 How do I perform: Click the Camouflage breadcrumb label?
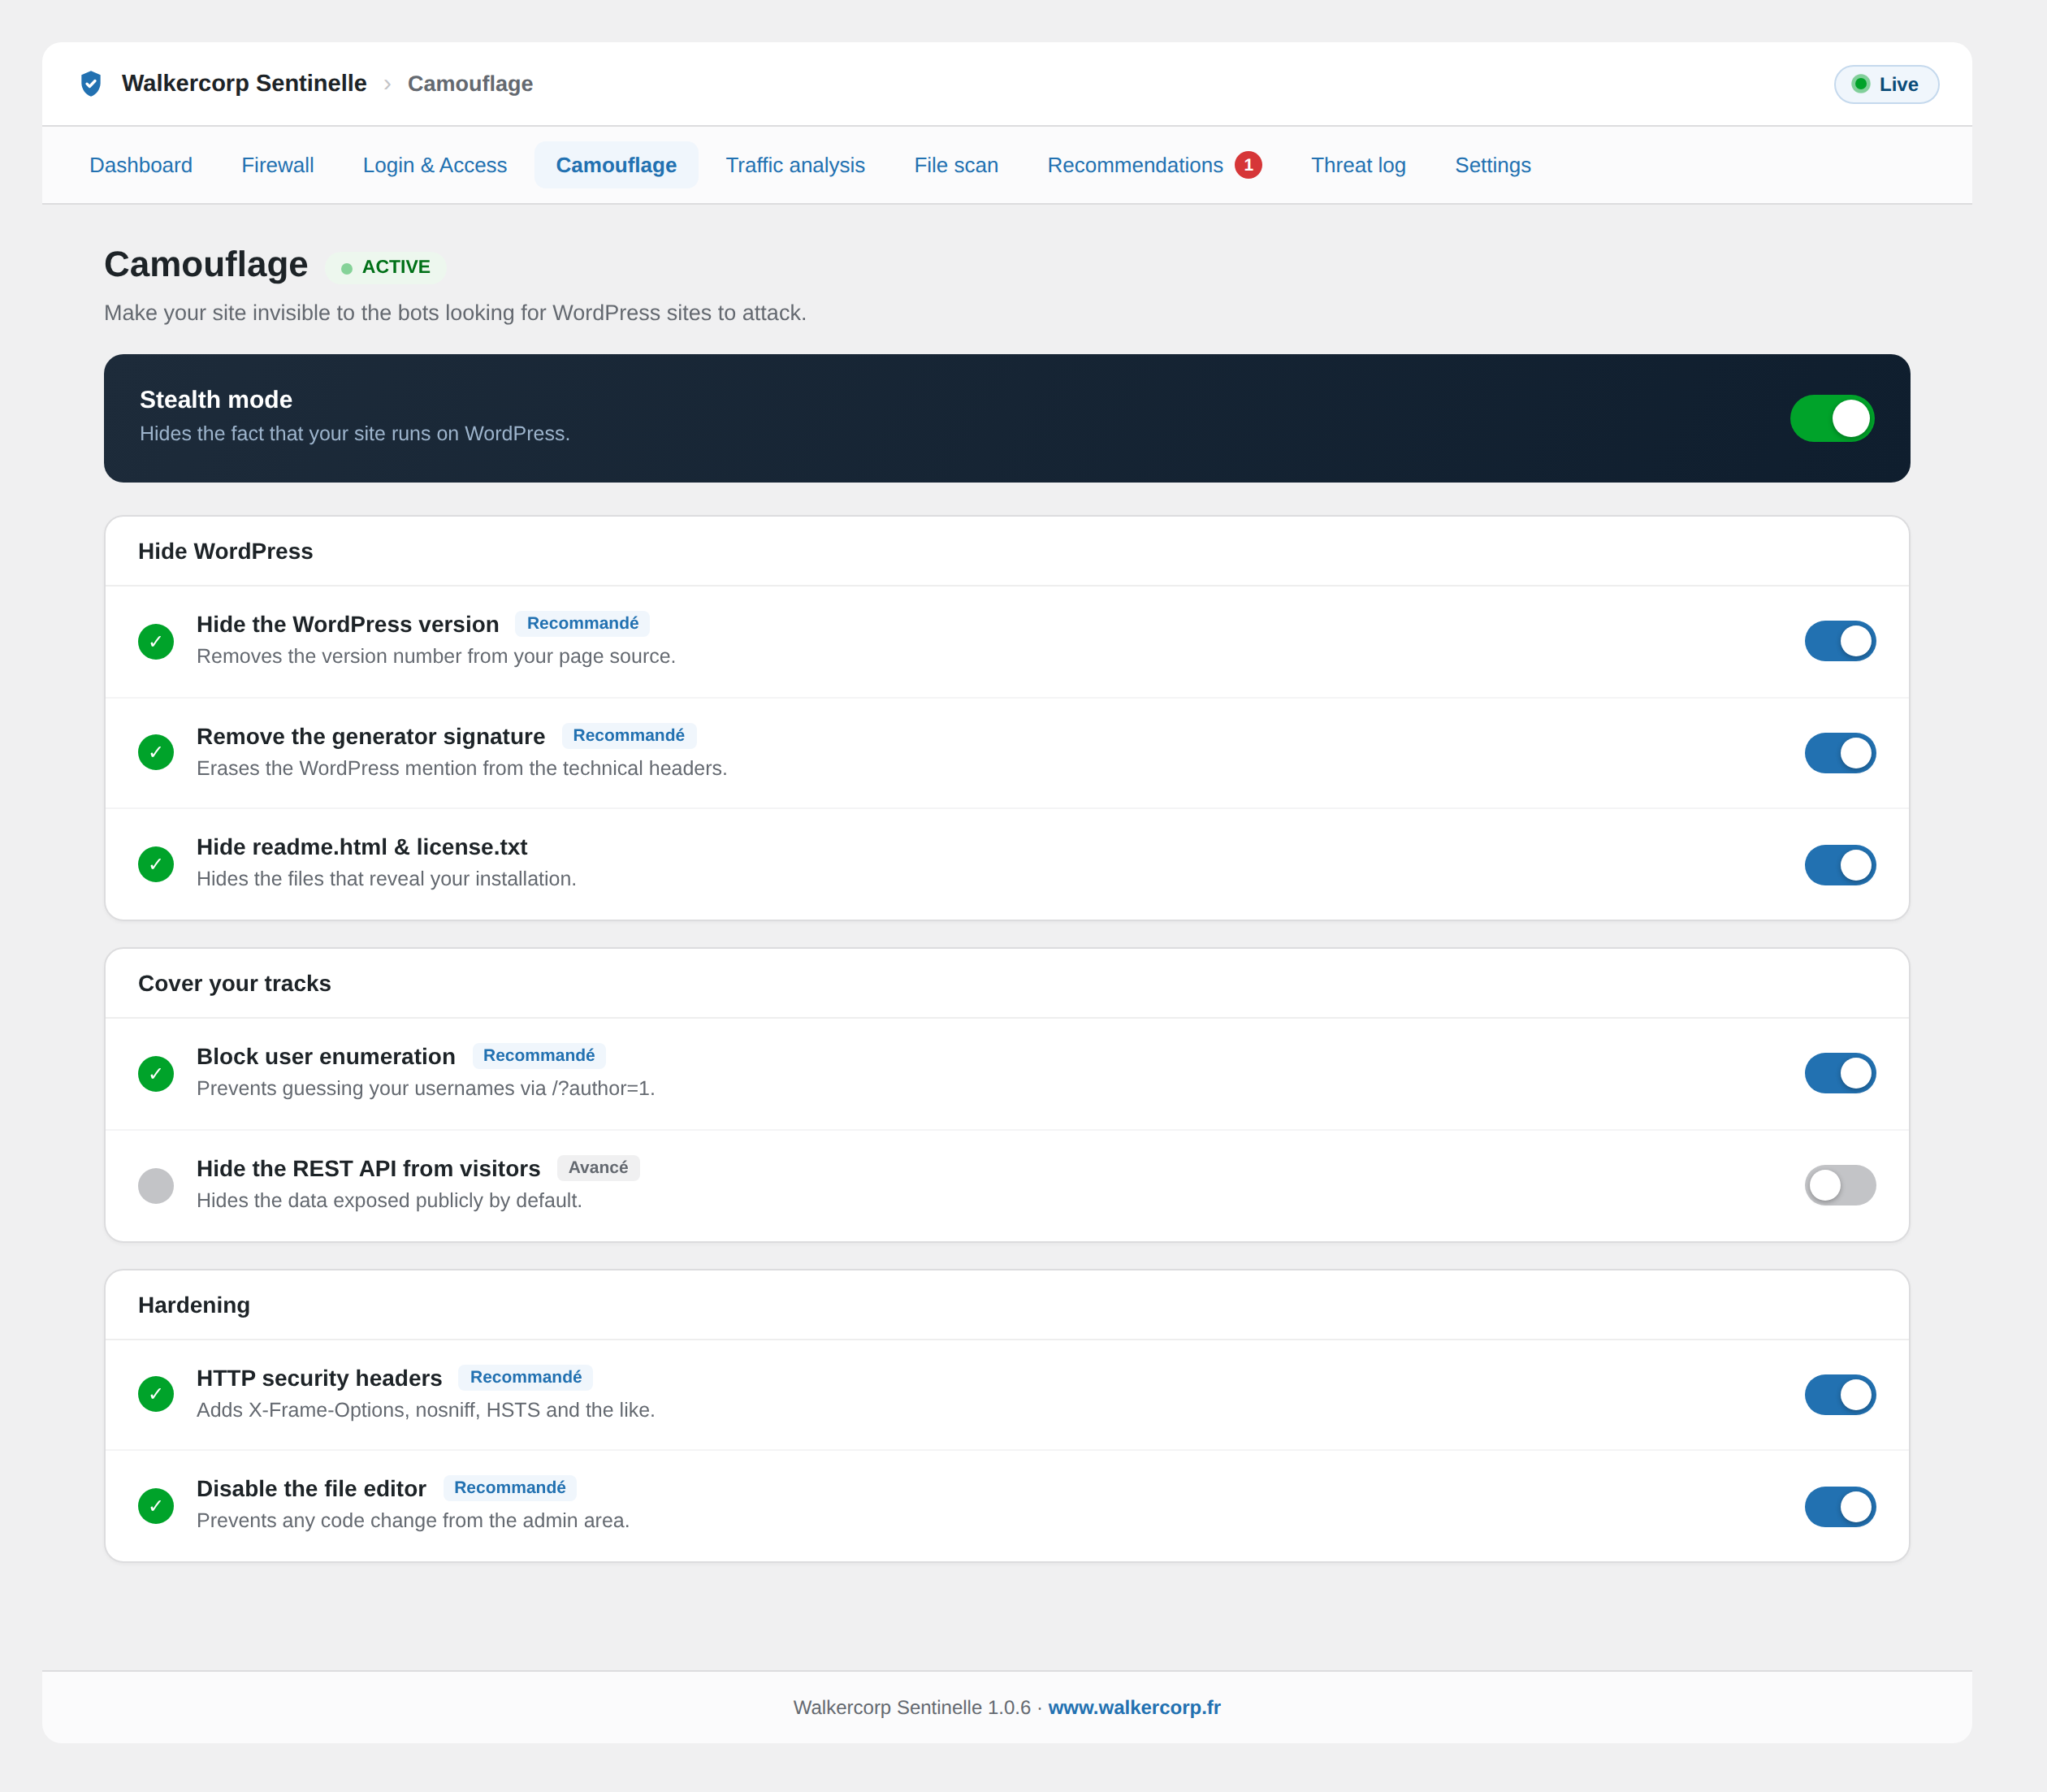click(x=470, y=84)
